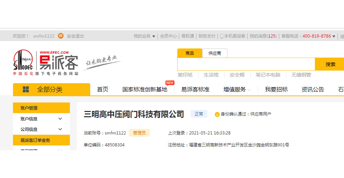Click the NEW badge above 国家标准创新基地

click(x=170, y=83)
